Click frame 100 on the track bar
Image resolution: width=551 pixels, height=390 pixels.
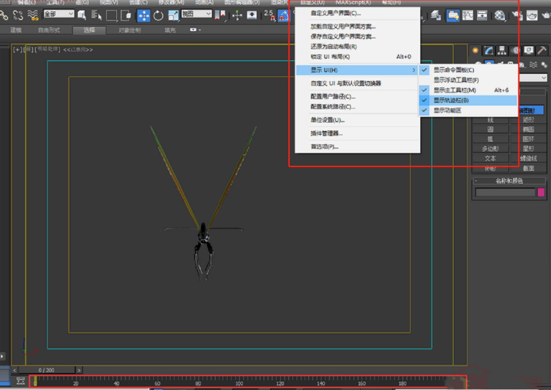point(239,382)
